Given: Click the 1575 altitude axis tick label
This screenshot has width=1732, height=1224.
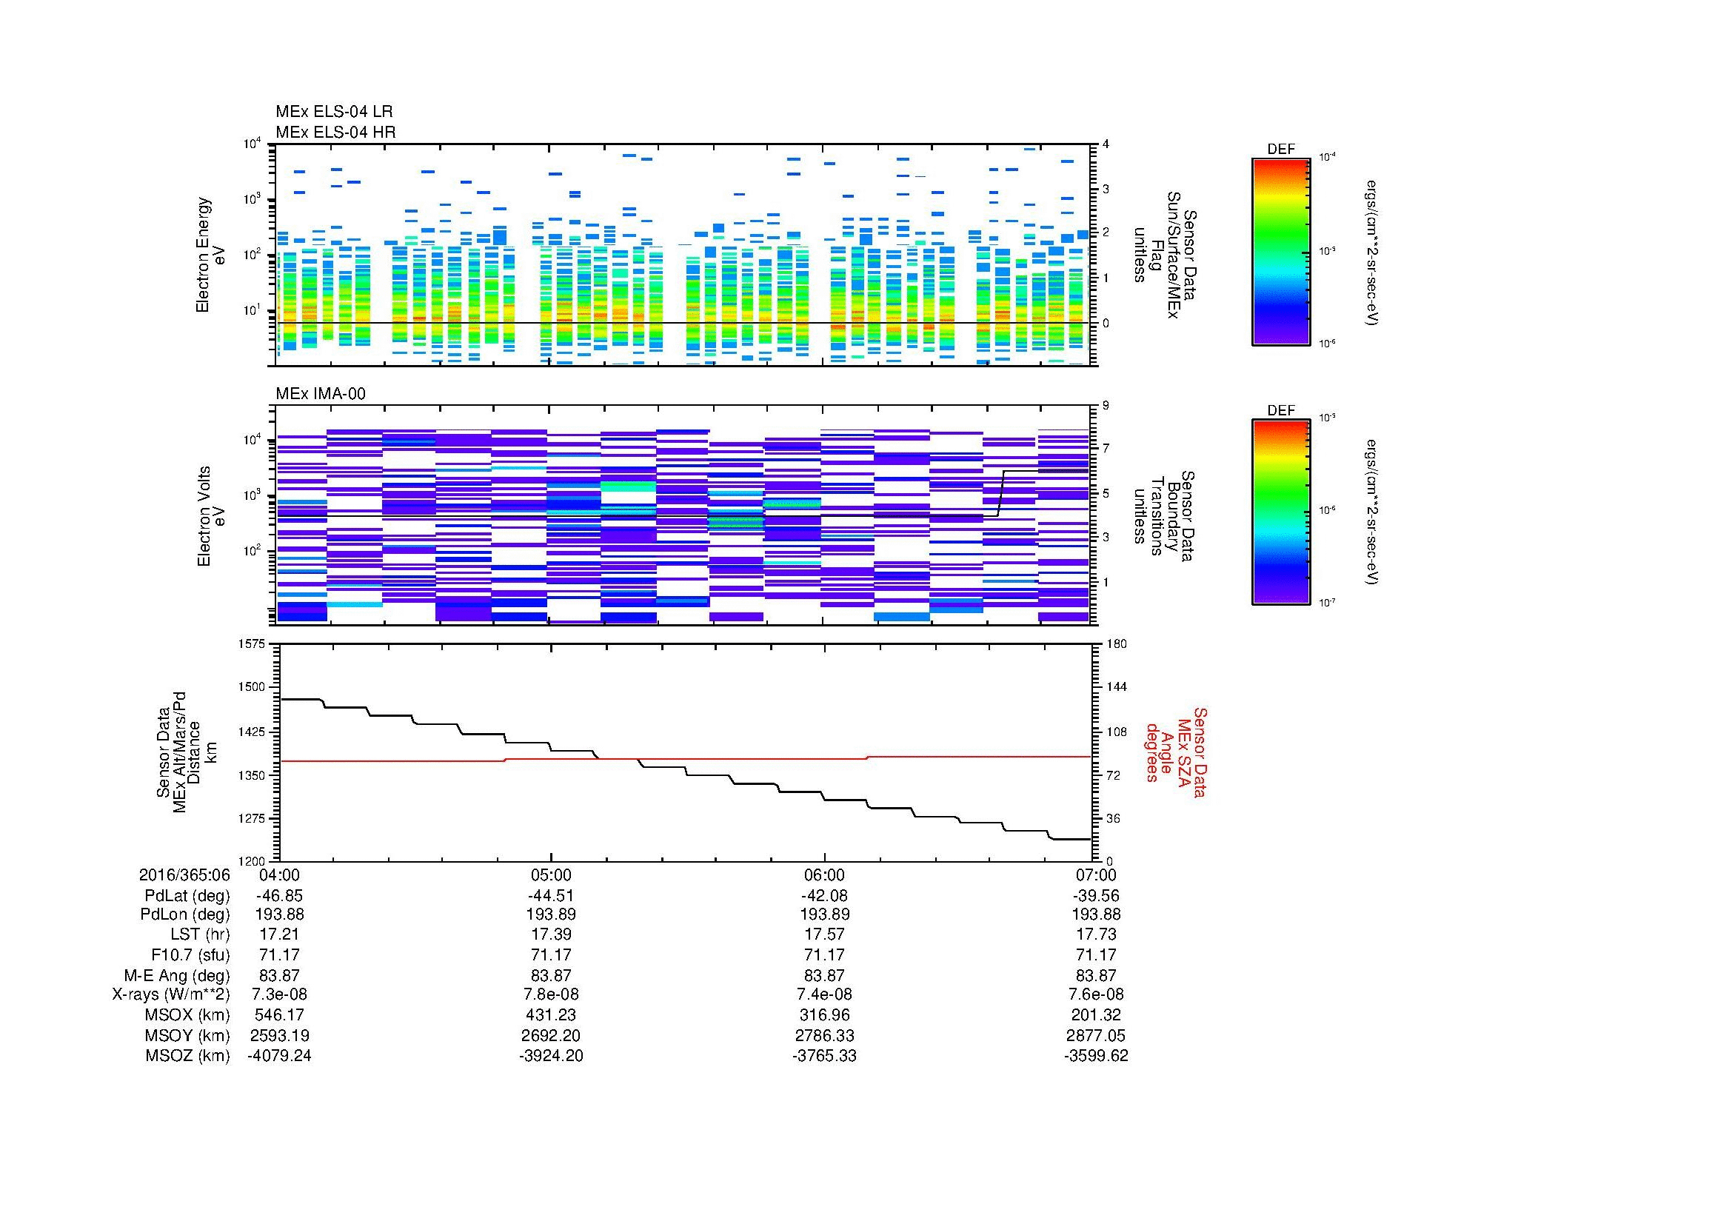Looking at the screenshot, I should point(250,644).
